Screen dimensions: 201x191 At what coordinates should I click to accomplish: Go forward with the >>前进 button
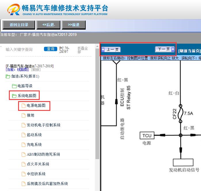pyautogui.click(x=74, y=25)
